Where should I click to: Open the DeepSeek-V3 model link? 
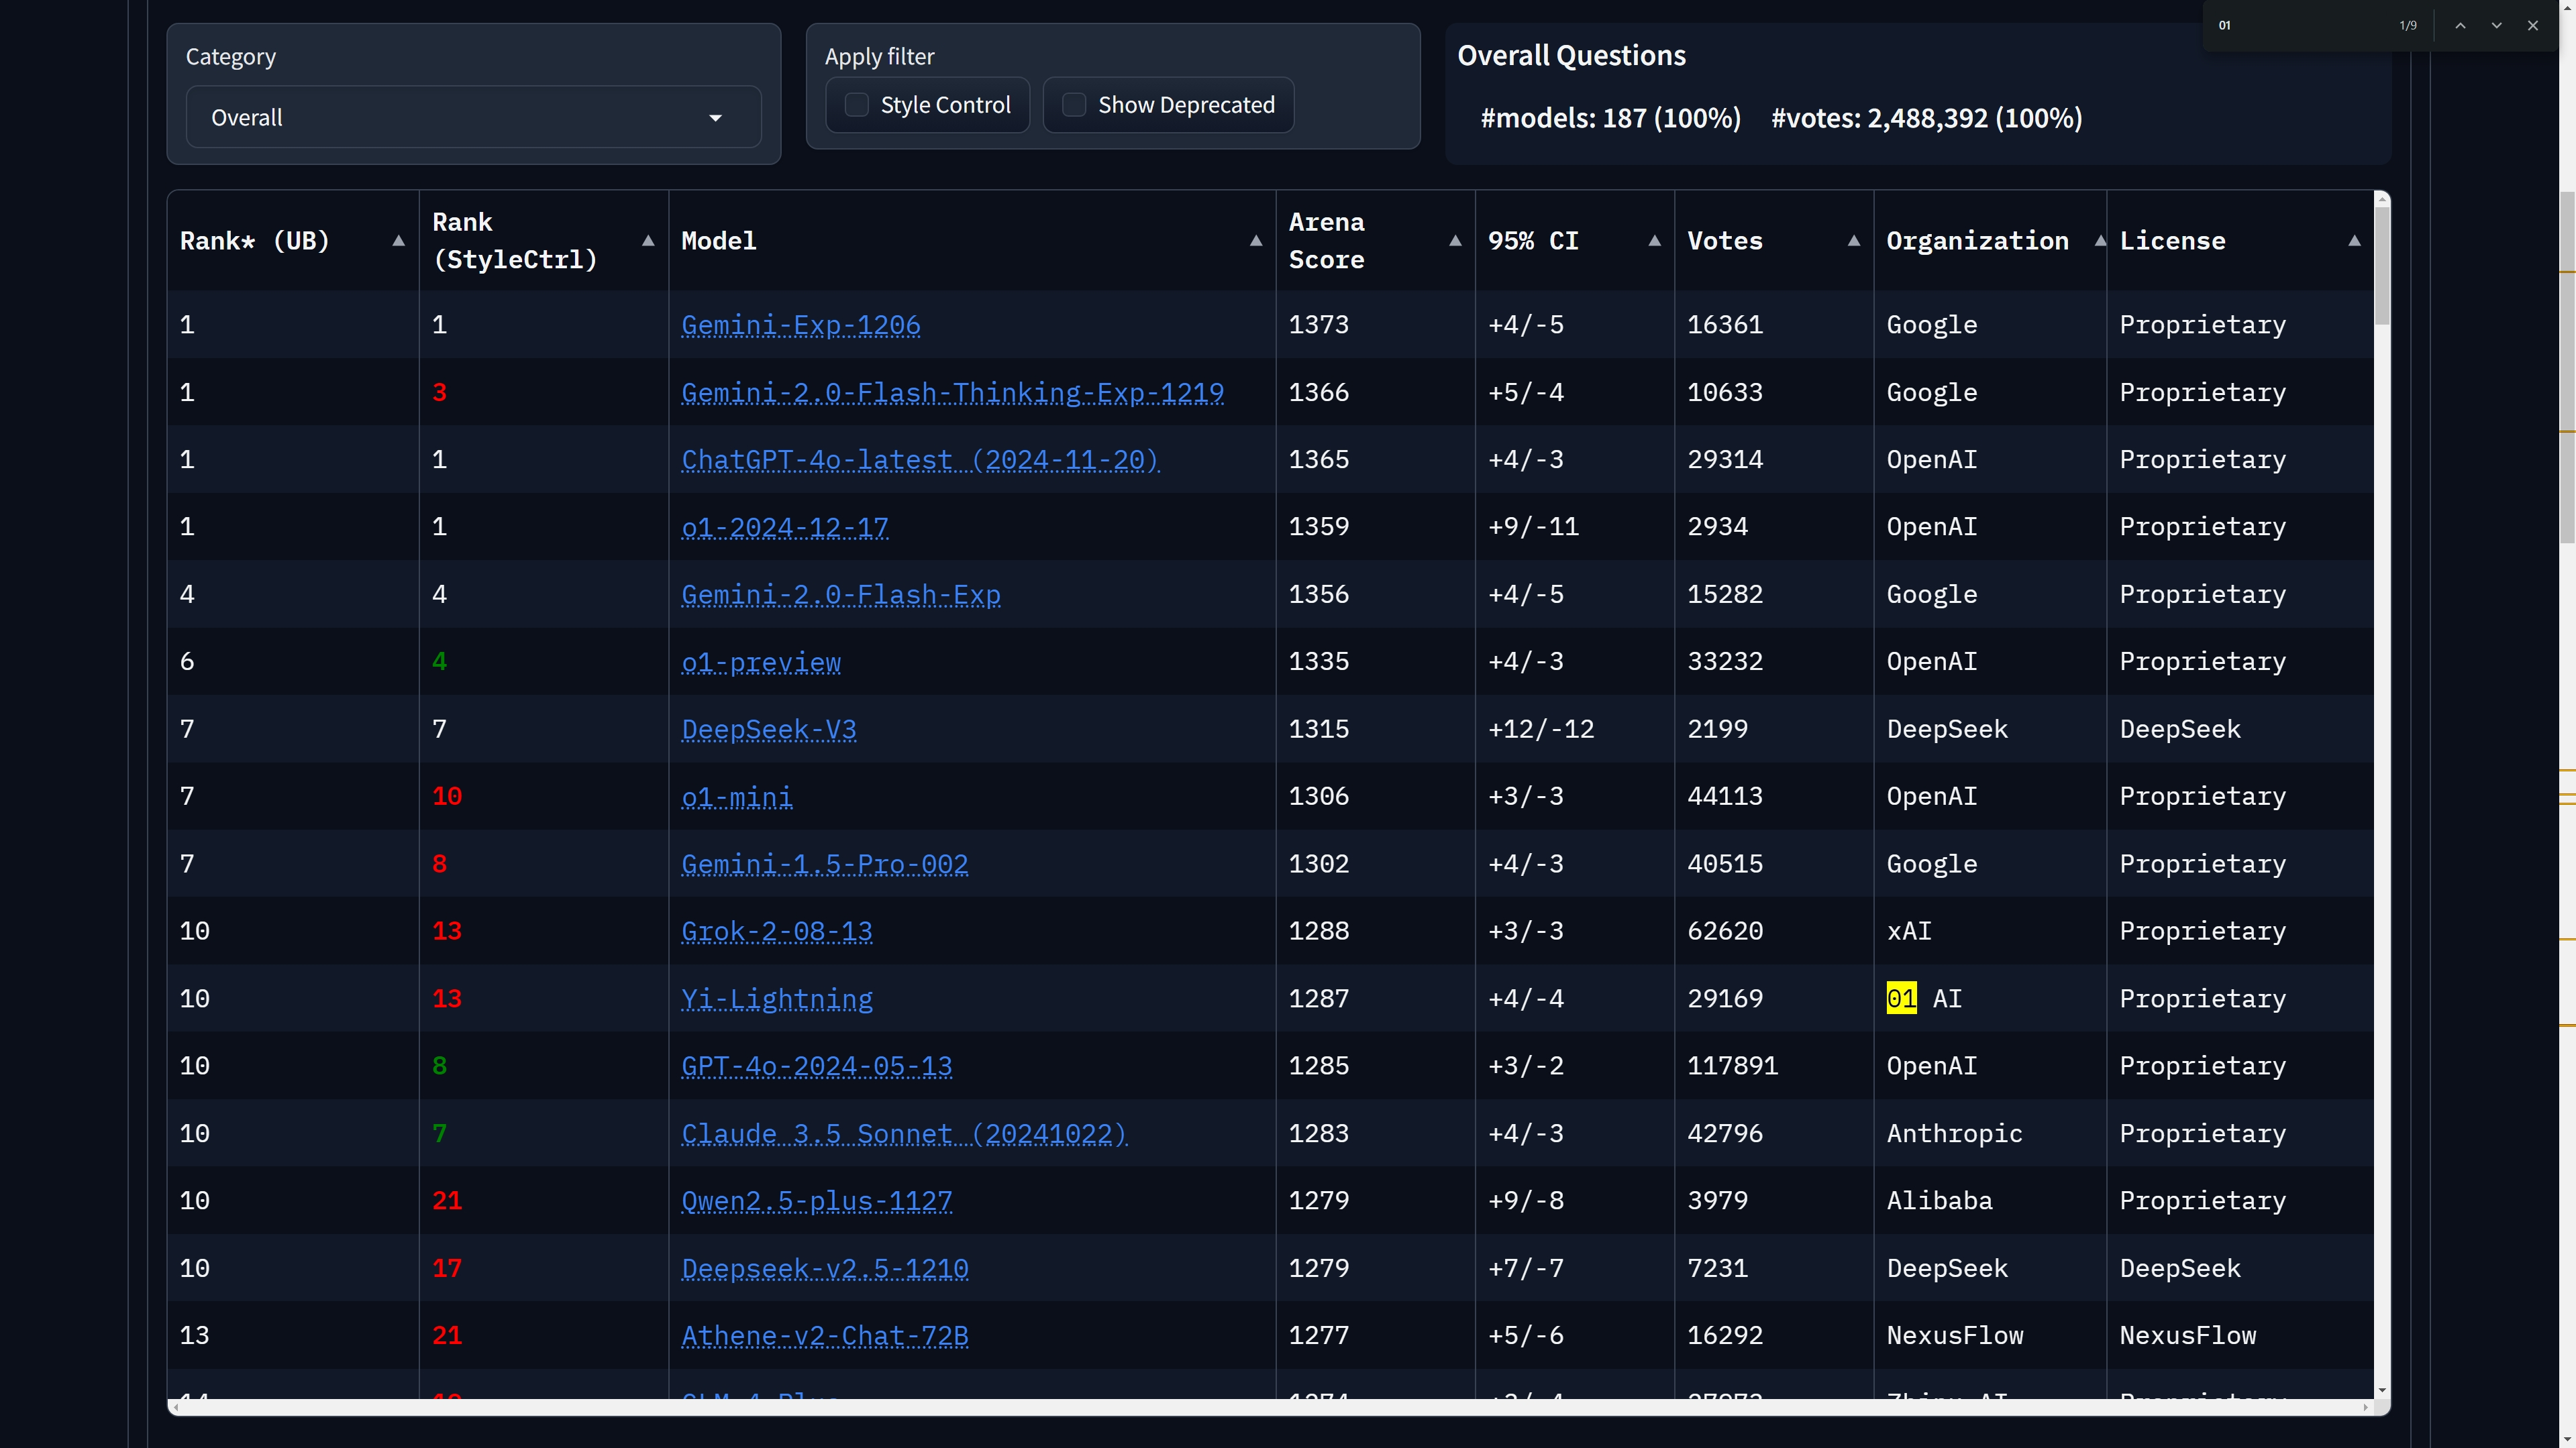(x=768, y=730)
